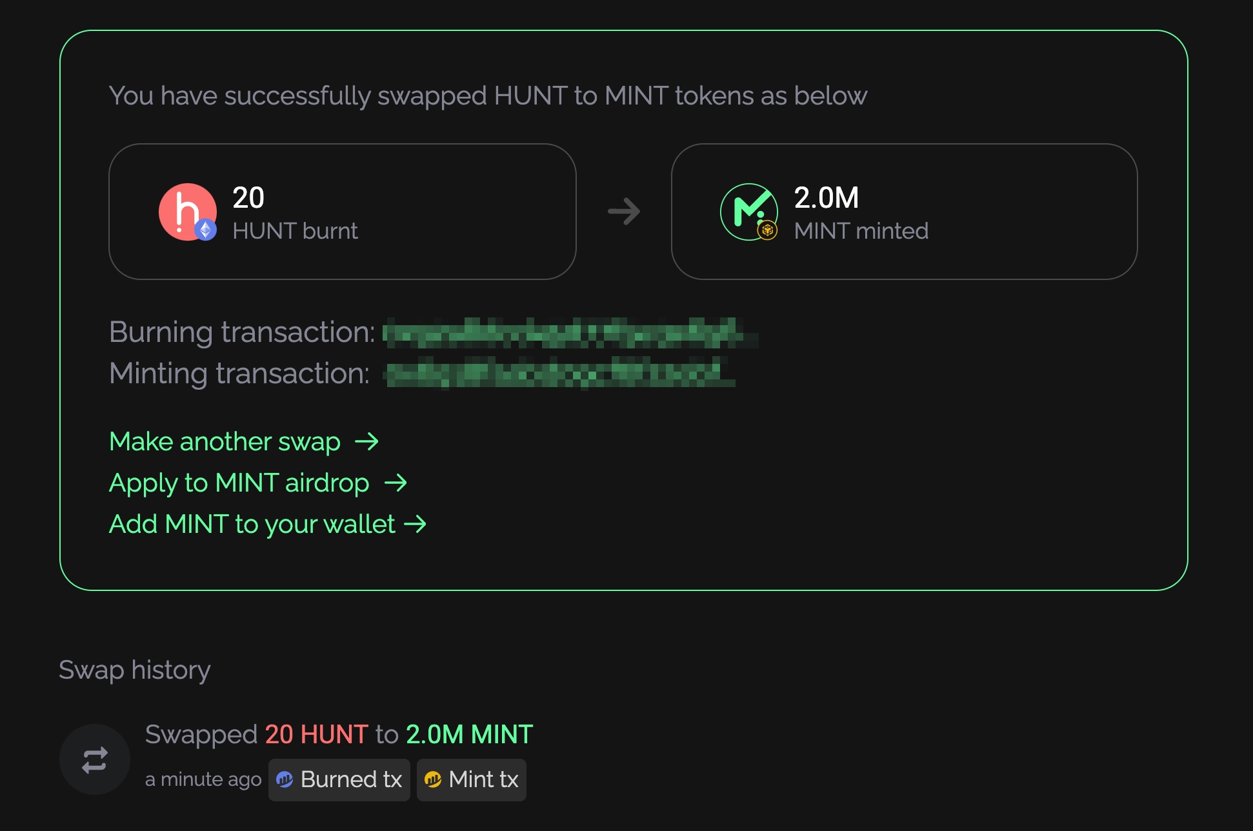Choose Add MINT to your wallet
This screenshot has height=831, width=1253.
pos(252,525)
